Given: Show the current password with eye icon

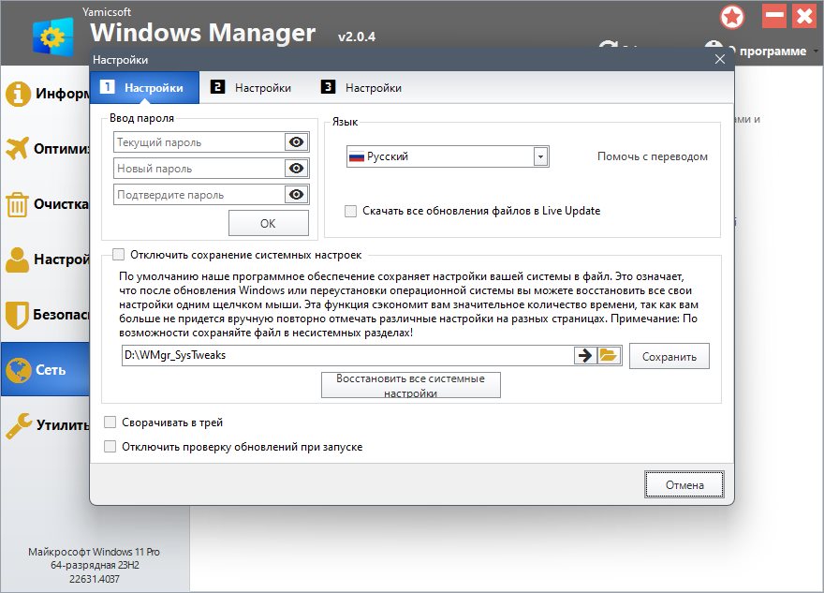Looking at the screenshot, I should (x=297, y=142).
